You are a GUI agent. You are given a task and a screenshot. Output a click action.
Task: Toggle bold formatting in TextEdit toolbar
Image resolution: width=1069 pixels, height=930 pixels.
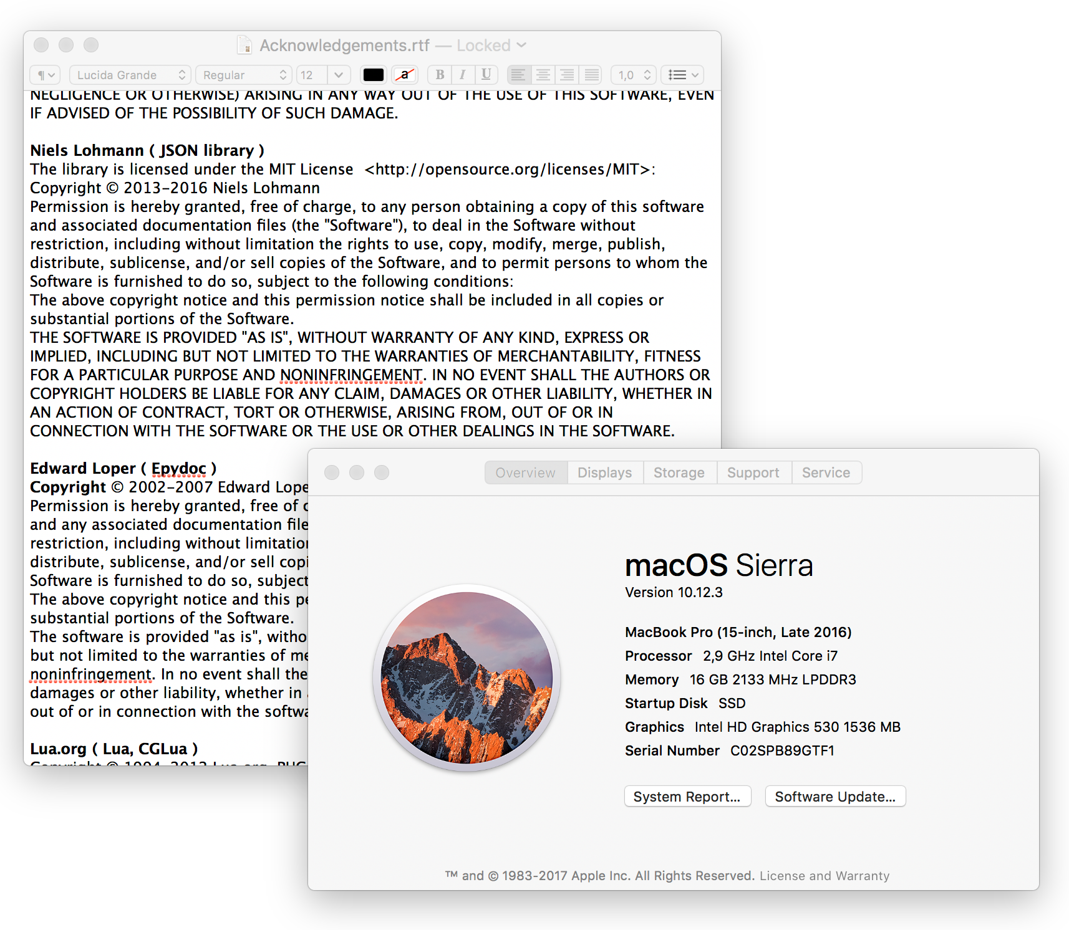(x=440, y=75)
